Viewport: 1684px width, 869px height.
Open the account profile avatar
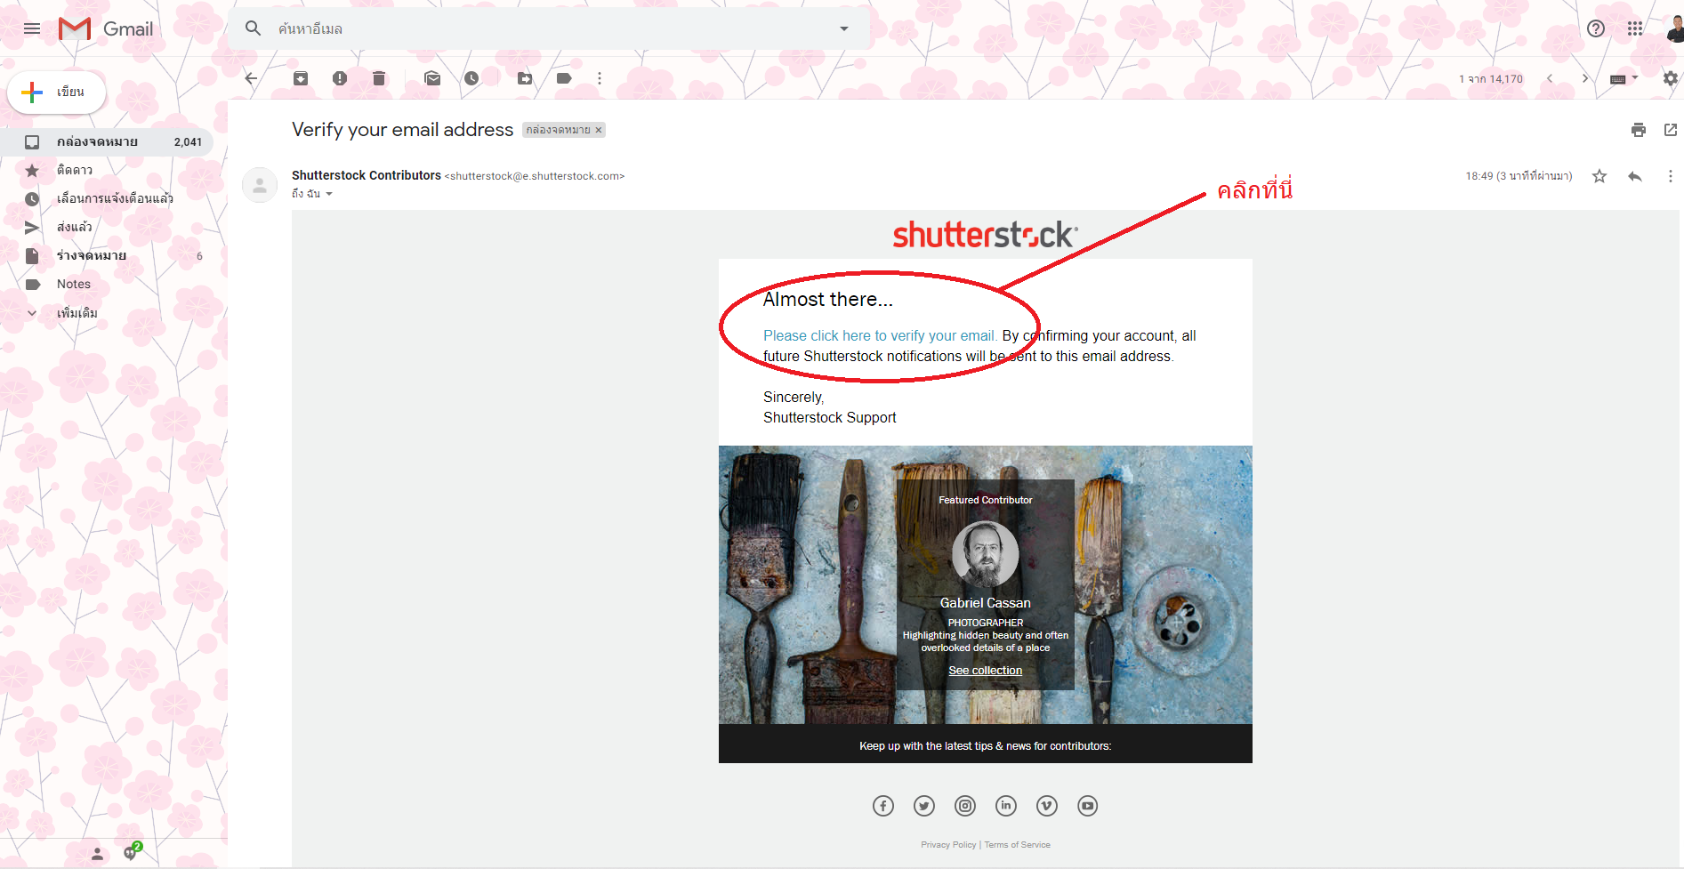[1674, 28]
